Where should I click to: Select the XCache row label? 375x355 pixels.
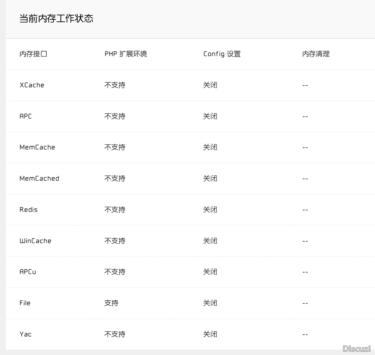32,85
